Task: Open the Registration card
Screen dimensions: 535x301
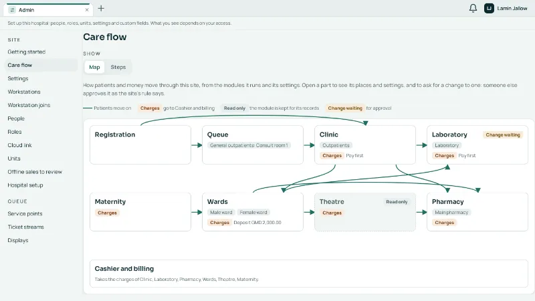Action: coord(140,144)
